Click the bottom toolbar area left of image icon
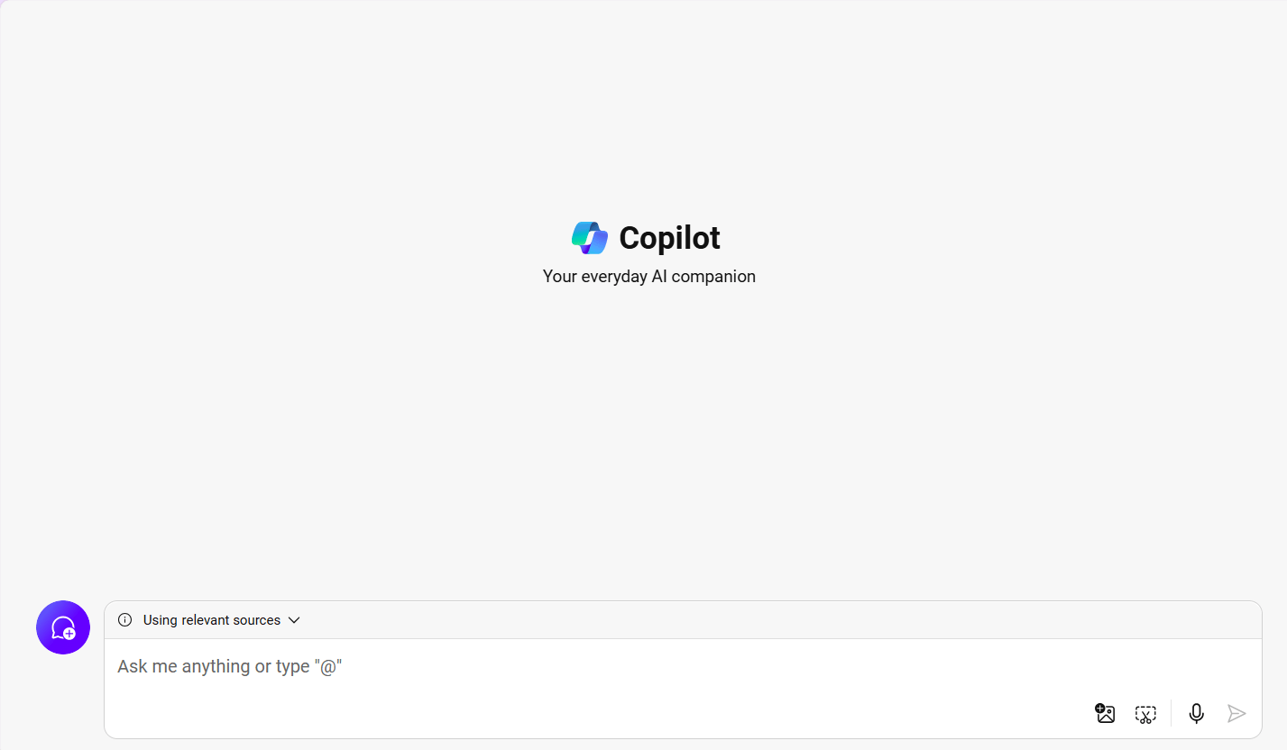 point(595,714)
